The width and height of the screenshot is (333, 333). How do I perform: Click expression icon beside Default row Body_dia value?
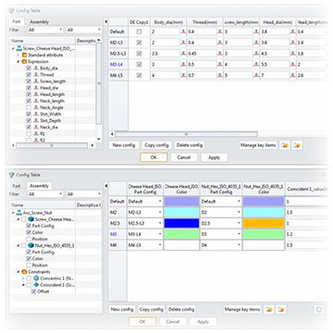click(x=183, y=31)
